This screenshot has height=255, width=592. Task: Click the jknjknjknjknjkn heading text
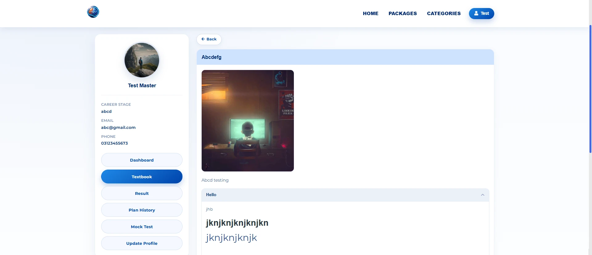click(x=237, y=223)
